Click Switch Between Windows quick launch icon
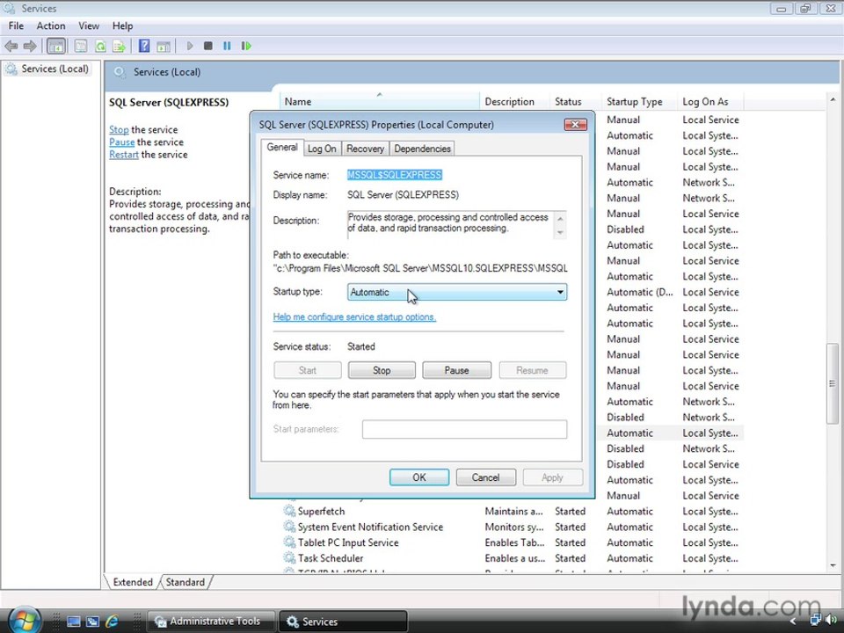Image resolution: width=844 pixels, height=633 pixels. click(x=92, y=622)
